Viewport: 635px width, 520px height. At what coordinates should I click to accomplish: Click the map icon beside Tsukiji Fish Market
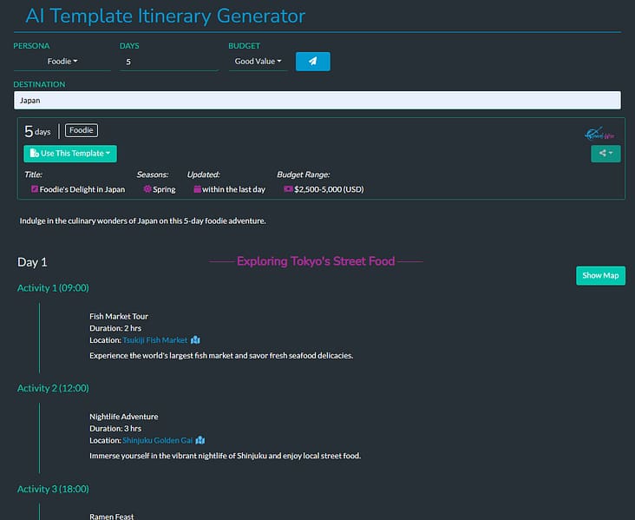pyautogui.click(x=196, y=340)
